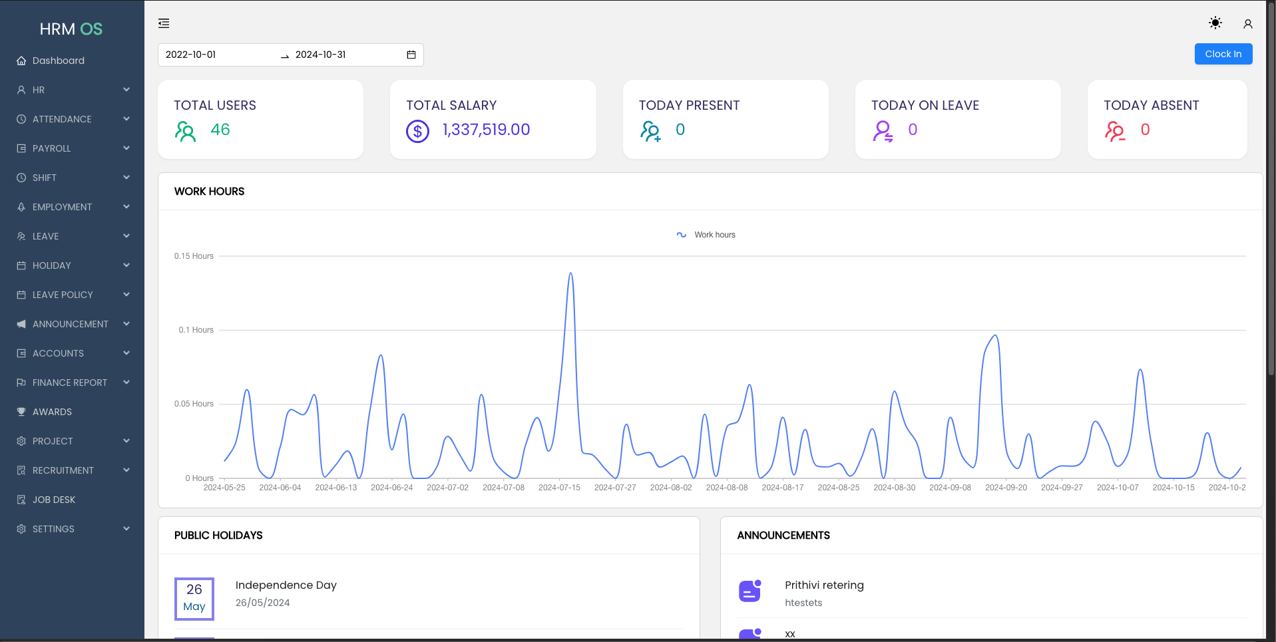1276x642 pixels.
Task: Click the Total Users people icon
Action: coord(185,131)
